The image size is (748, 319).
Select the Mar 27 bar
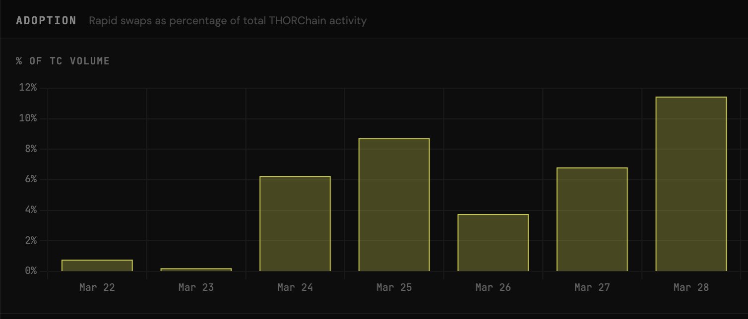(592, 219)
